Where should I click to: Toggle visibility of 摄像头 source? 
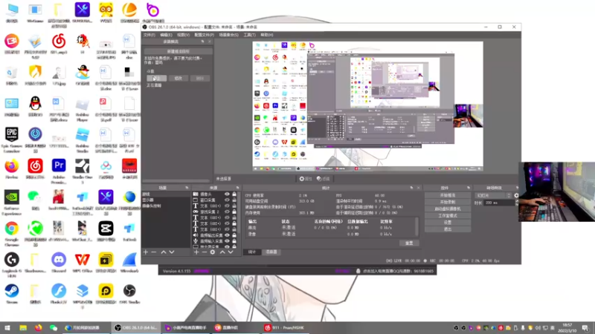click(x=227, y=194)
